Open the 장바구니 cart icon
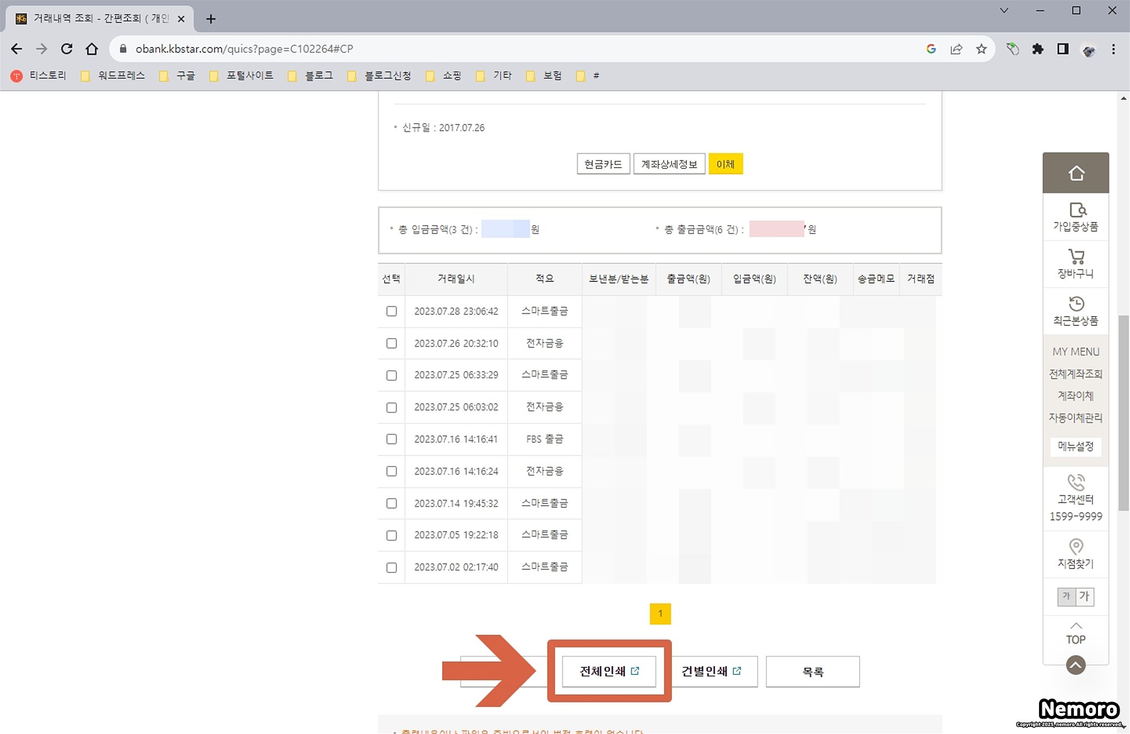1130x734 pixels. [1076, 258]
